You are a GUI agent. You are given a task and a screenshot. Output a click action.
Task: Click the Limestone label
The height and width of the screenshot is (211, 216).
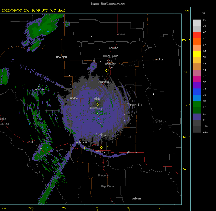tap(38, 89)
